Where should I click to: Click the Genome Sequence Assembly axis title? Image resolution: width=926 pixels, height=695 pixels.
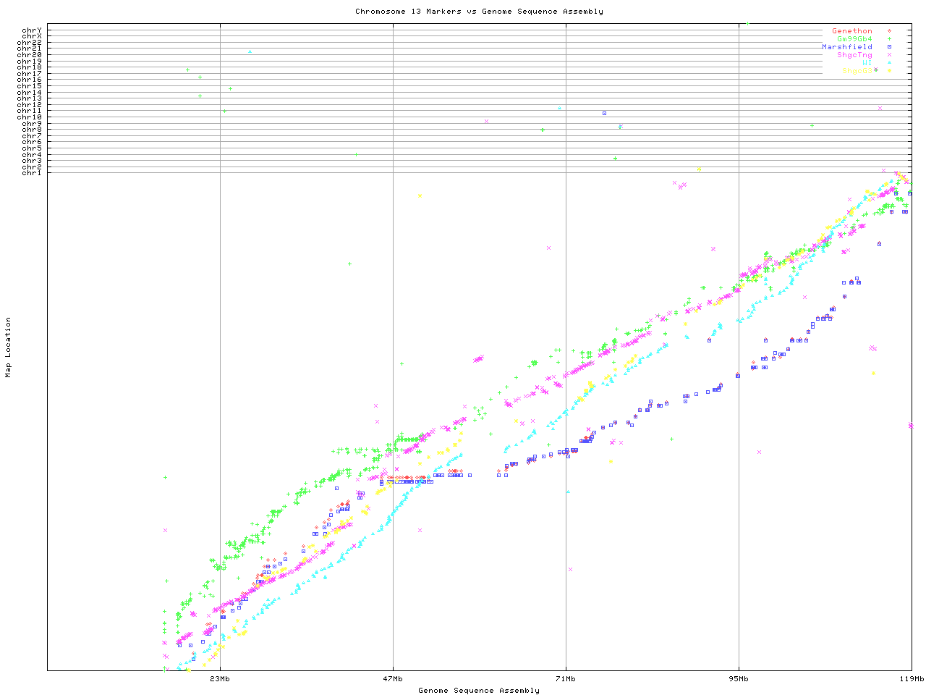click(479, 691)
